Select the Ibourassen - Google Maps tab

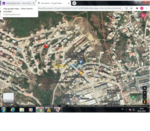(53, 3)
